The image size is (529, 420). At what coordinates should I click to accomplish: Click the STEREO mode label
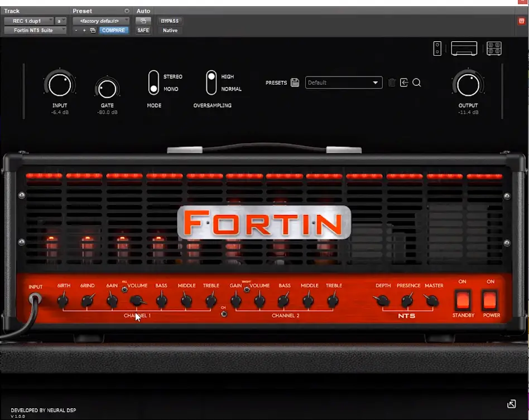pyautogui.click(x=173, y=77)
